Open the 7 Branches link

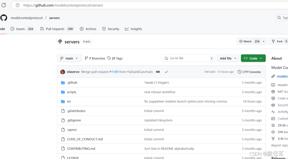tap(95, 58)
